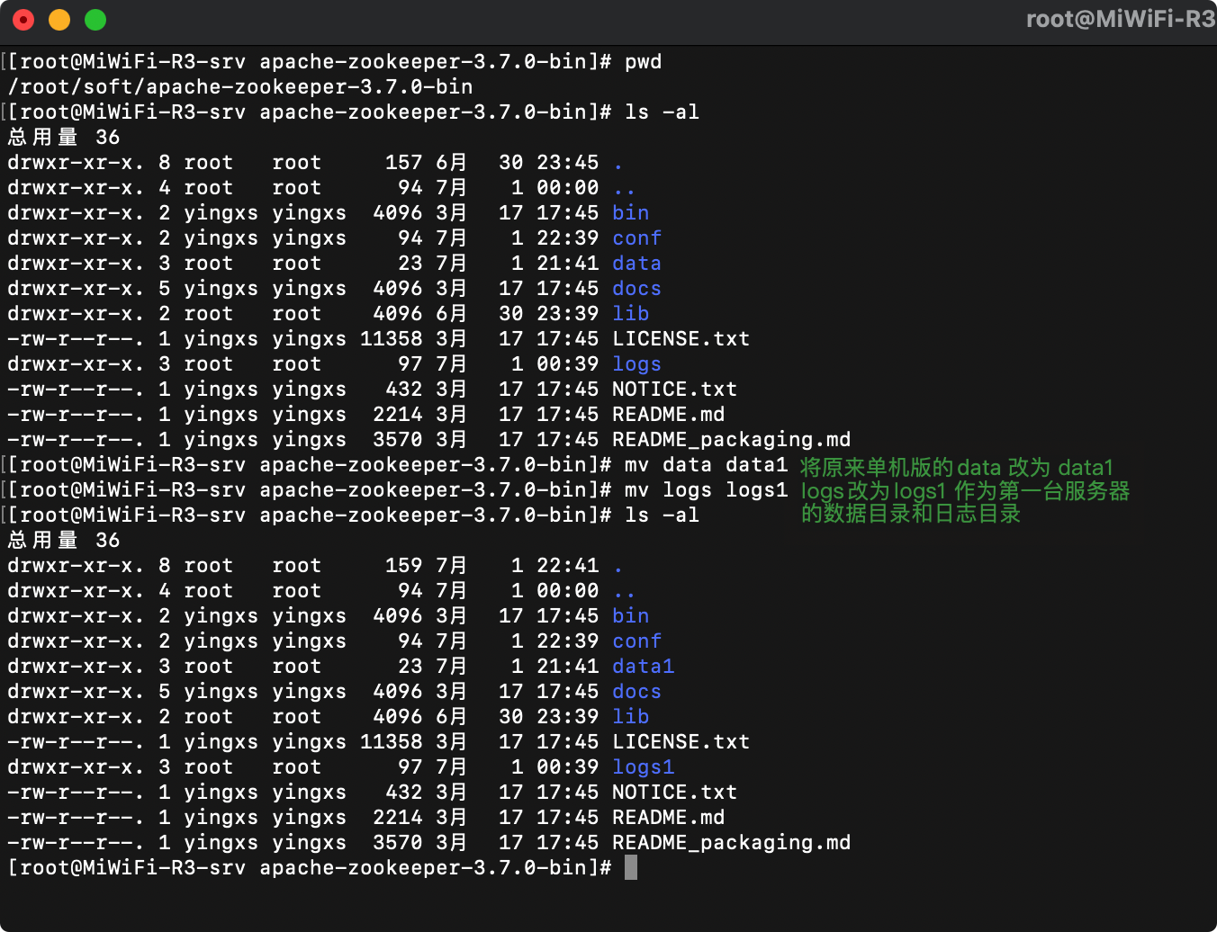Viewport: 1217px width, 932px height.
Task: Click the timestamp 23:45
Action: (568, 163)
